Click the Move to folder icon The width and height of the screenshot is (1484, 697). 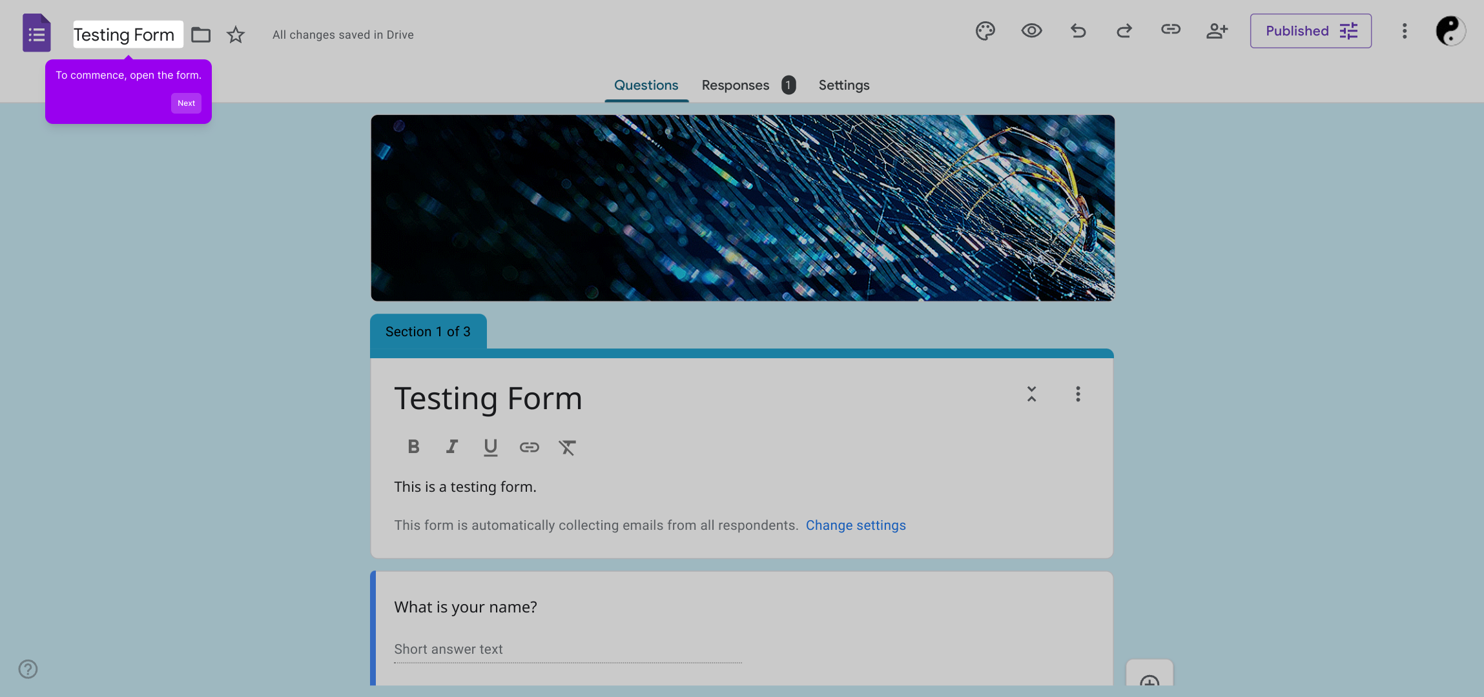pos(201,35)
